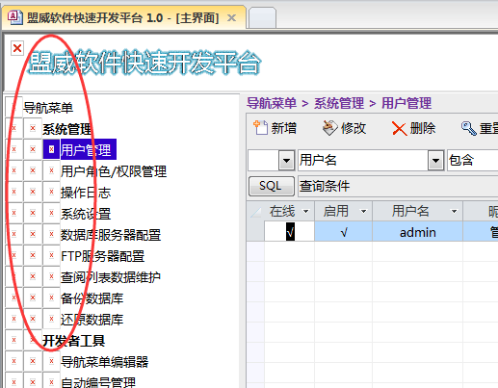Viewport: 498px width, 388px height.
Task: Toggle the 在线 checkbox for admin row
Action: [x=290, y=231]
